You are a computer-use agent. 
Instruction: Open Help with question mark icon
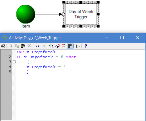click(x=86, y=46)
